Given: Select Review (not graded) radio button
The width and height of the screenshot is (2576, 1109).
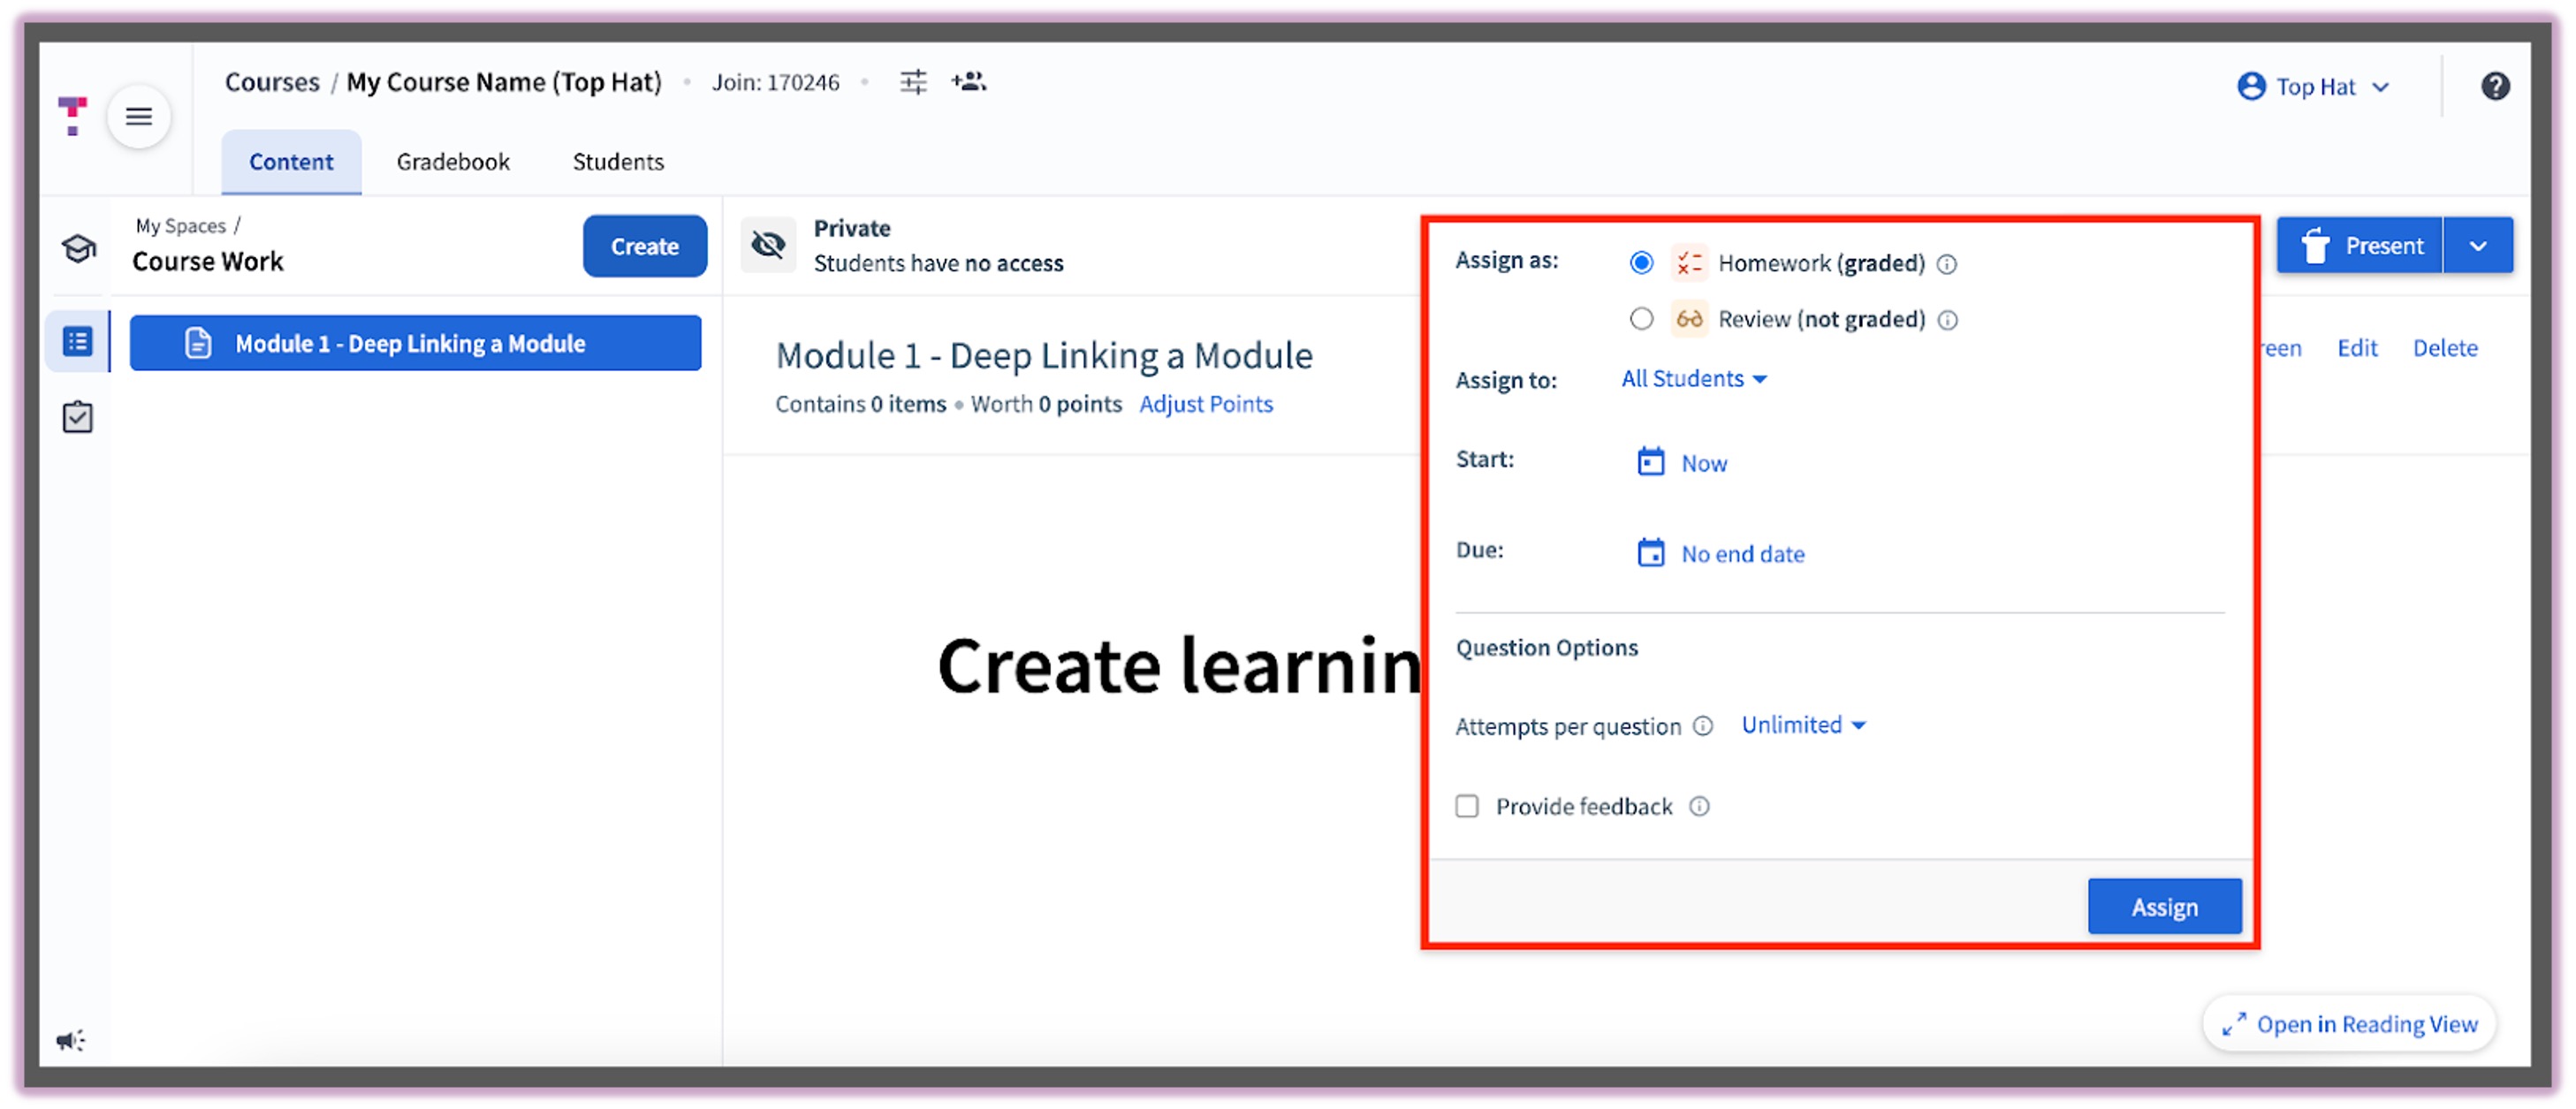Looking at the screenshot, I should pyautogui.click(x=1641, y=319).
